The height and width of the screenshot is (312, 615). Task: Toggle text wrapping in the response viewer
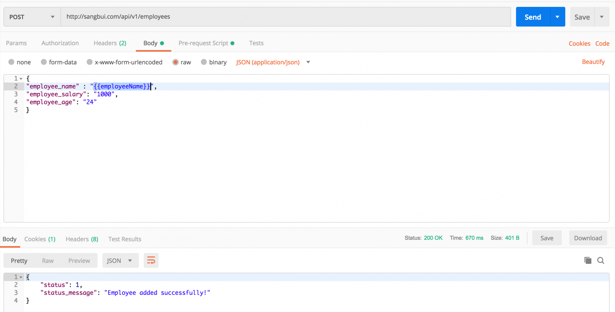click(x=151, y=260)
